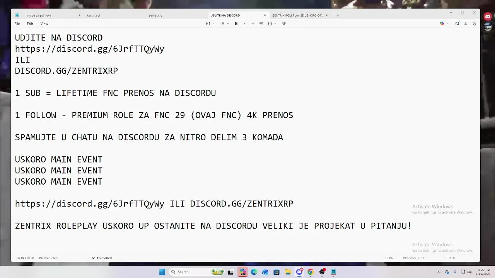Open Notepad settings gear
The image size is (495, 278).
click(474, 24)
